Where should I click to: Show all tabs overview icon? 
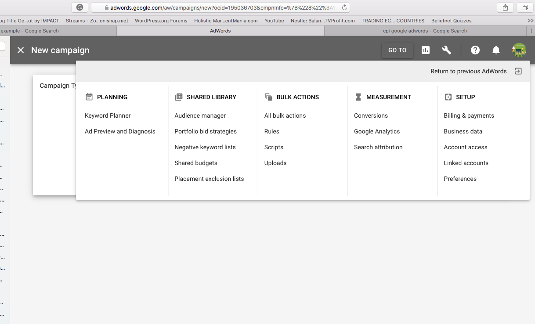[x=525, y=7]
